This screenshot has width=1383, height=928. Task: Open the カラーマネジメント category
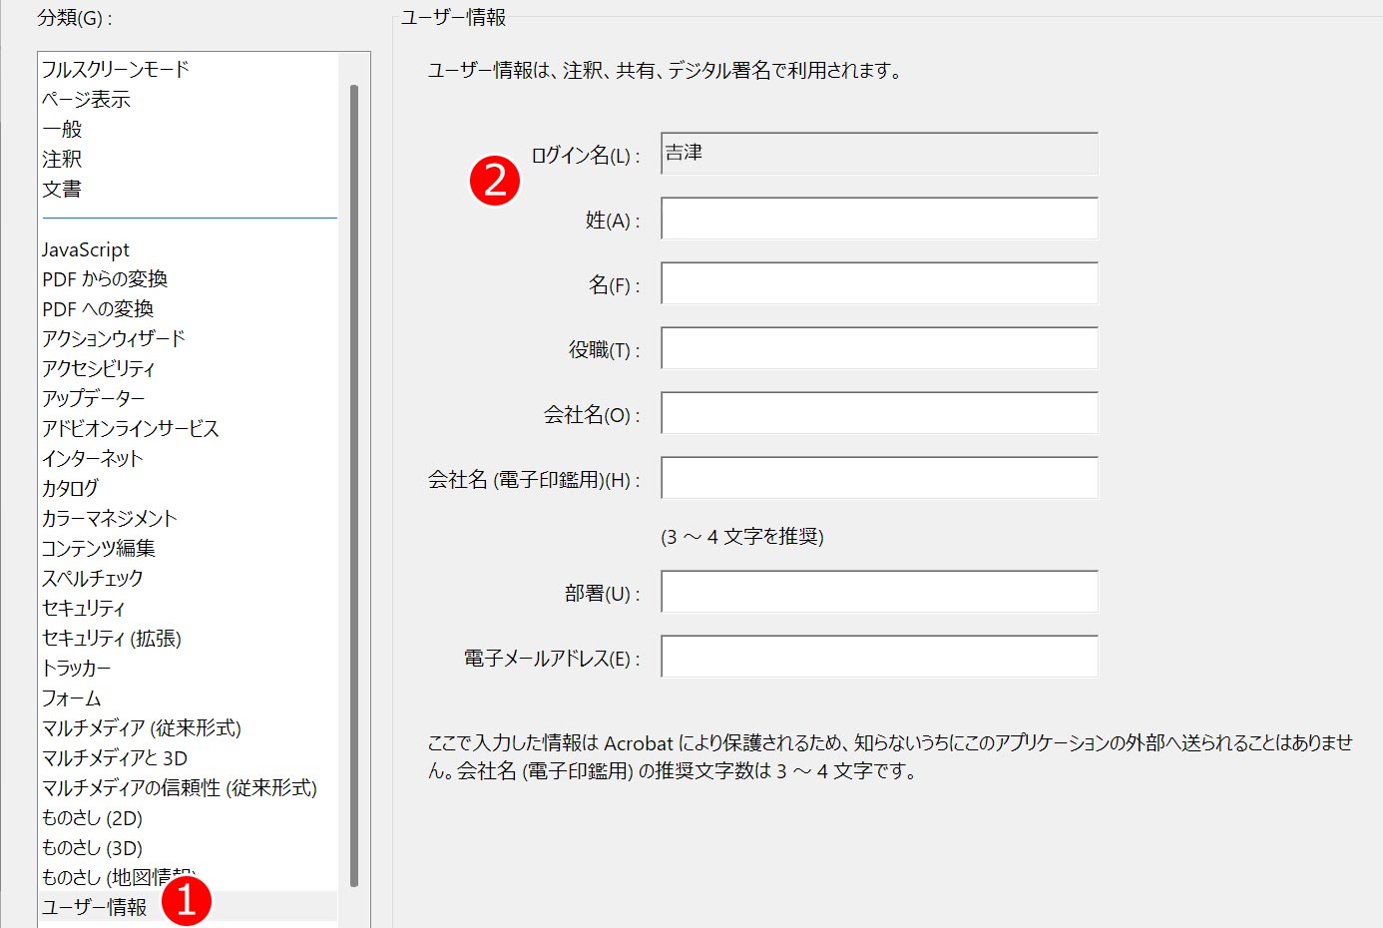pyautogui.click(x=109, y=519)
